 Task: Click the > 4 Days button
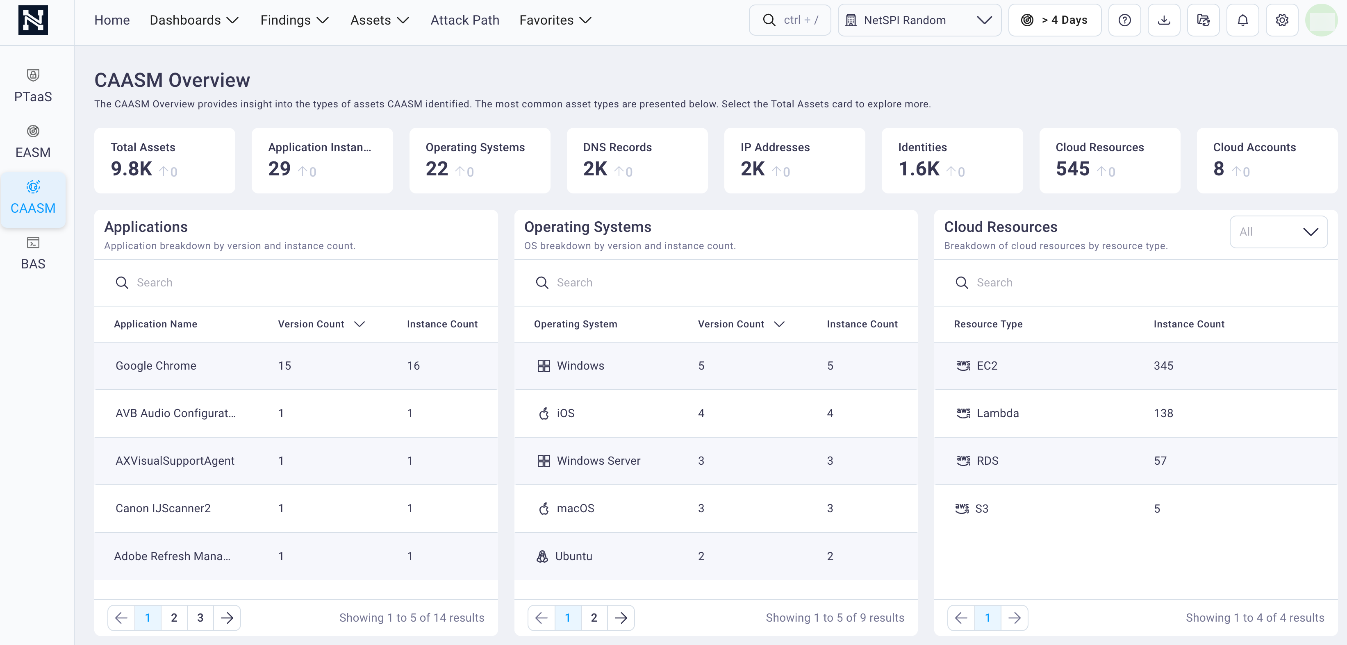(1055, 20)
